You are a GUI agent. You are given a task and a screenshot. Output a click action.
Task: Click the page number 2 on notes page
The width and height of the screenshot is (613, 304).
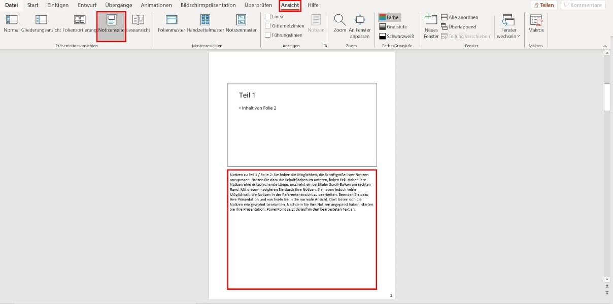[391, 295]
